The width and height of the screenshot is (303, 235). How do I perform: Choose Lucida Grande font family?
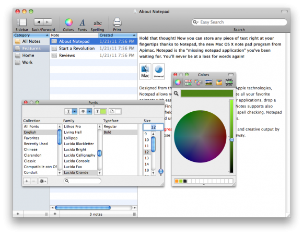coord(80,172)
